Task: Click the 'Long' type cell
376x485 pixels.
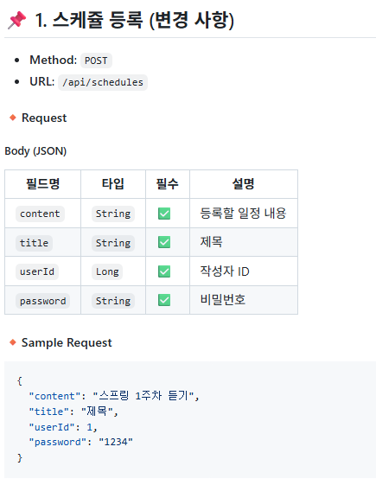Action: pos(107,271)
